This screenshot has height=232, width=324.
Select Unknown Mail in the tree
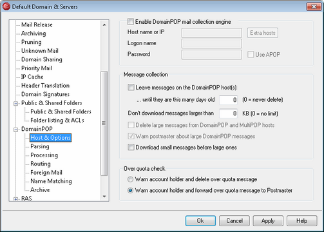click(40, 51)
